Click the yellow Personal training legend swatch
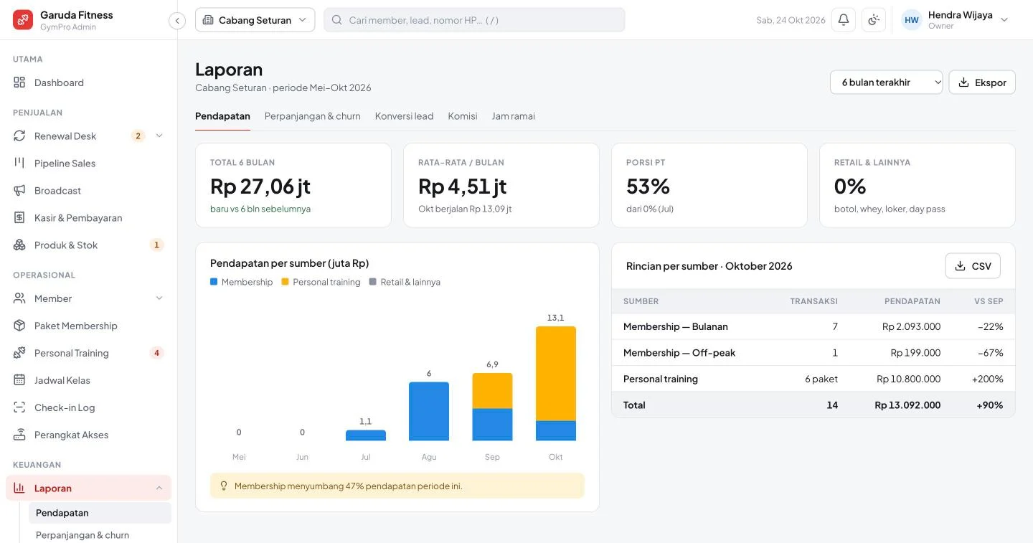The width and height of the screenshot is (1033, 543). click(x=286, y=282)
